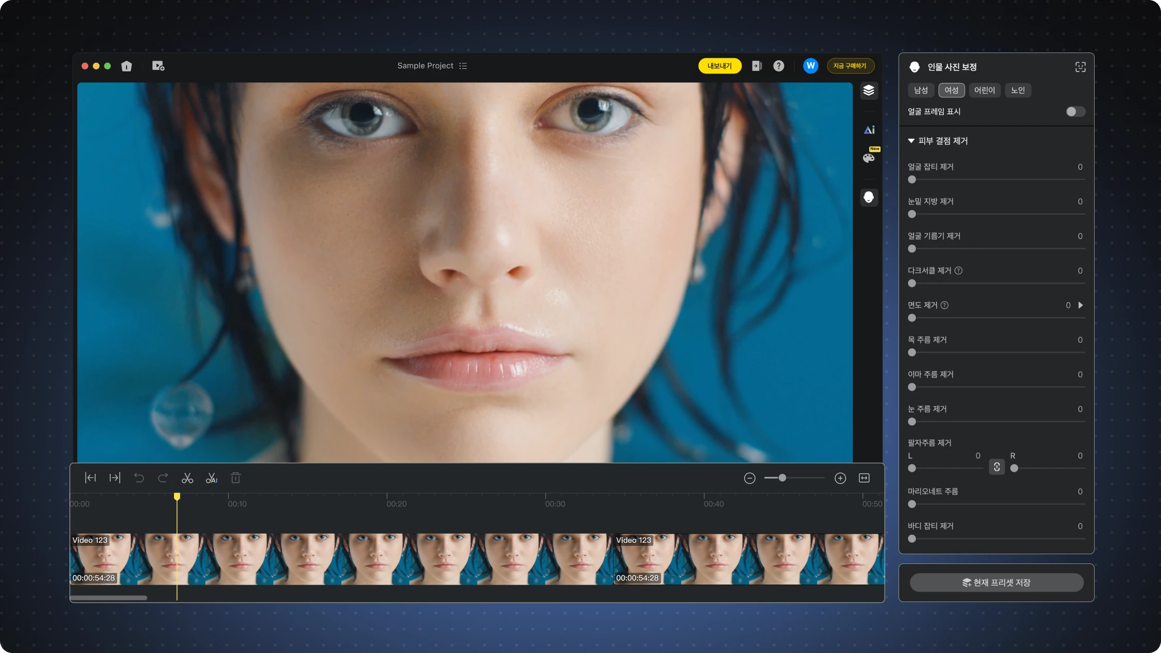Select the 어린이 tab
The height and width of the screenshot is (653, 1161).
point(984,90)
